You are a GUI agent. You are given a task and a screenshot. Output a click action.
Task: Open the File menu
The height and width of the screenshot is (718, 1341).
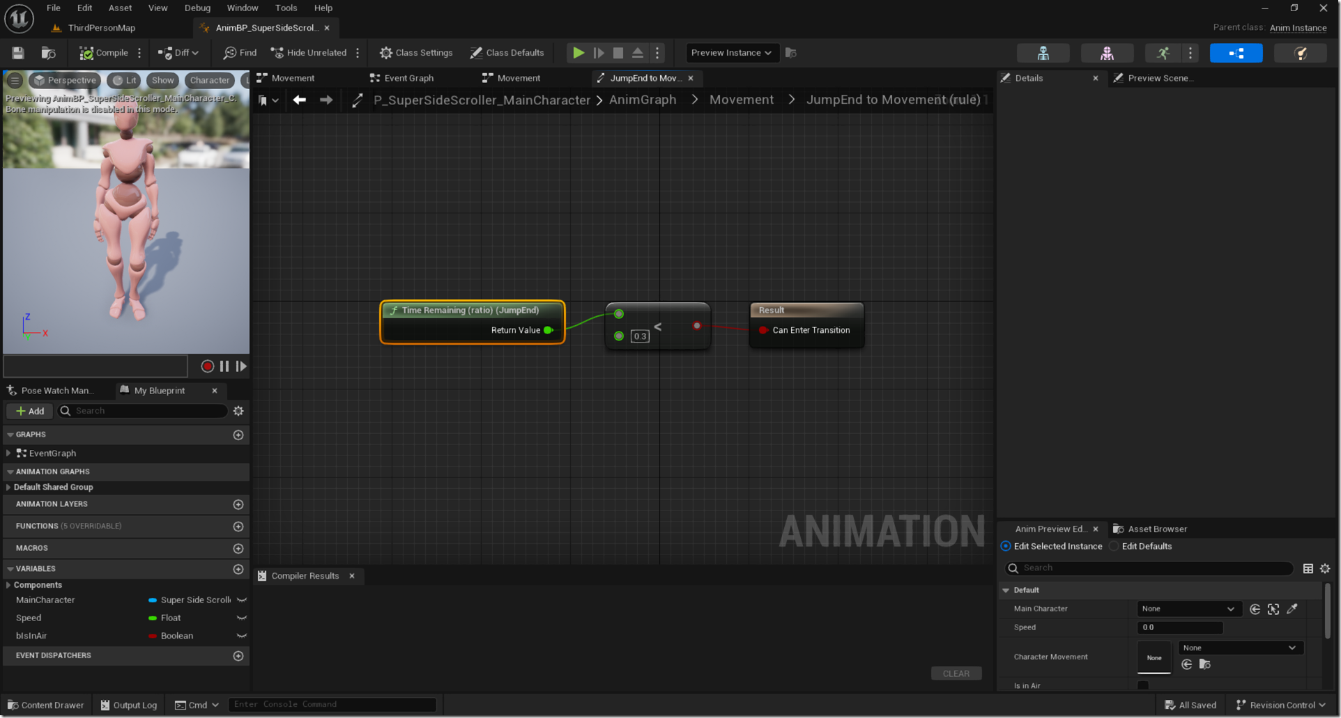pyautogui.click(x=54, y=8)
